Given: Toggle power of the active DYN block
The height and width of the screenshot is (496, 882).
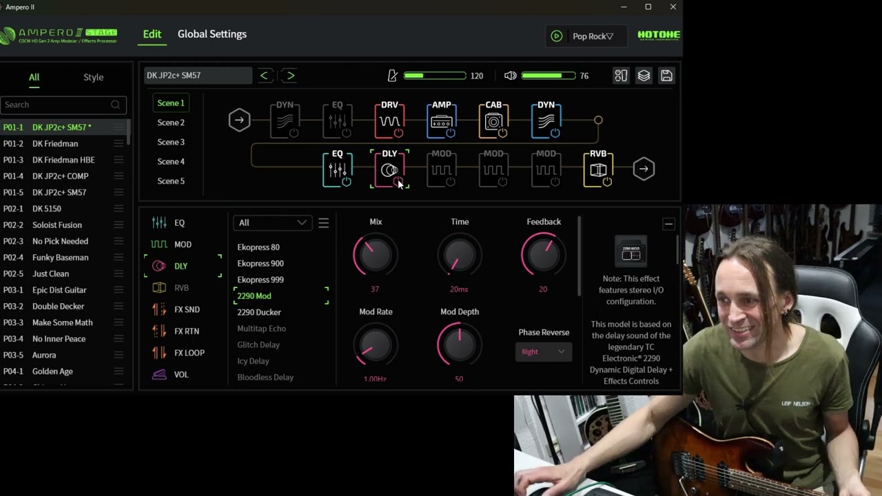Looking at the screenshot, I should 555,133.
